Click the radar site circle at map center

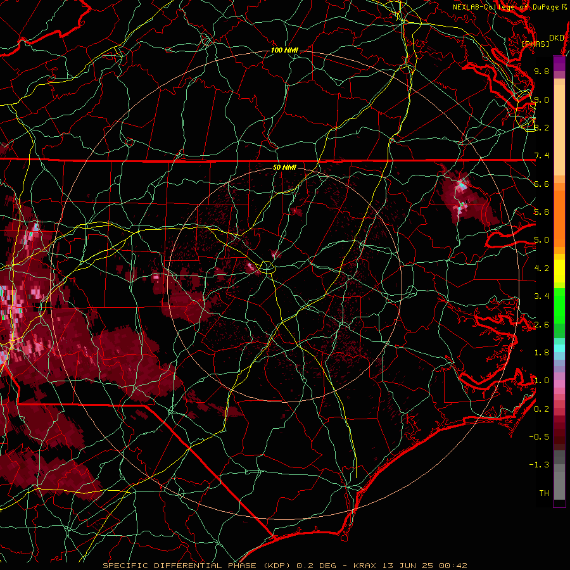[x=267, y=267]
